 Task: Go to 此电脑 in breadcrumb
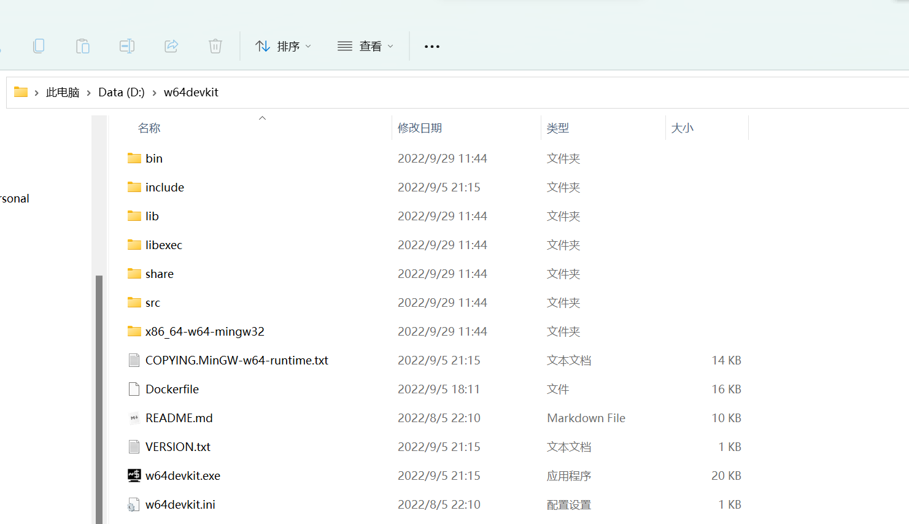(63, 93)
